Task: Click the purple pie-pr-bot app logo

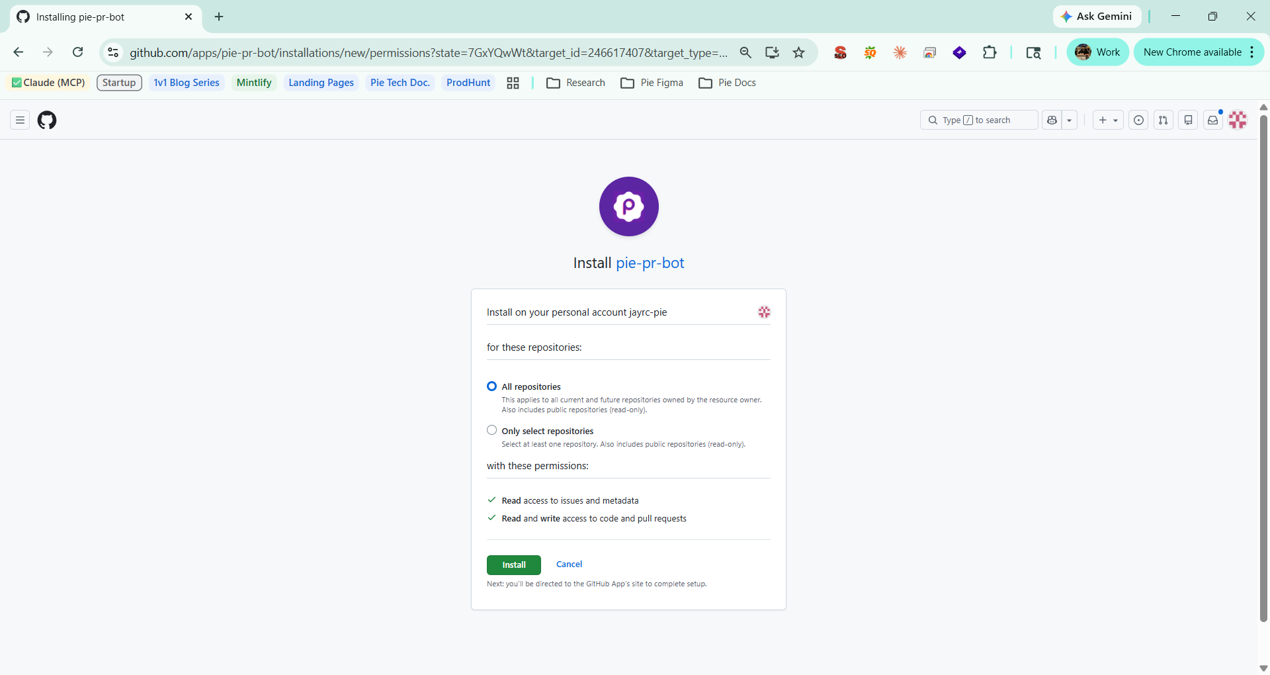Action: coord(628,206)
